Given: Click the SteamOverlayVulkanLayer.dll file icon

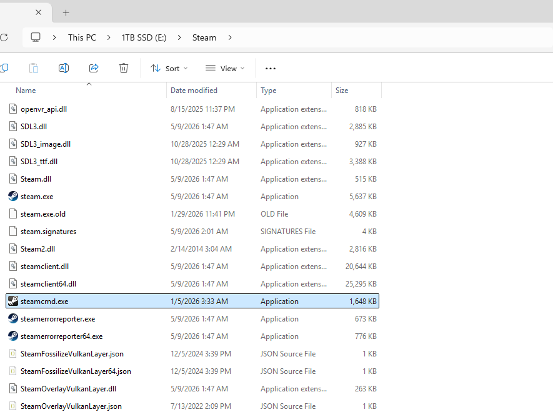Looking at the screenshot, I should 13,388.
